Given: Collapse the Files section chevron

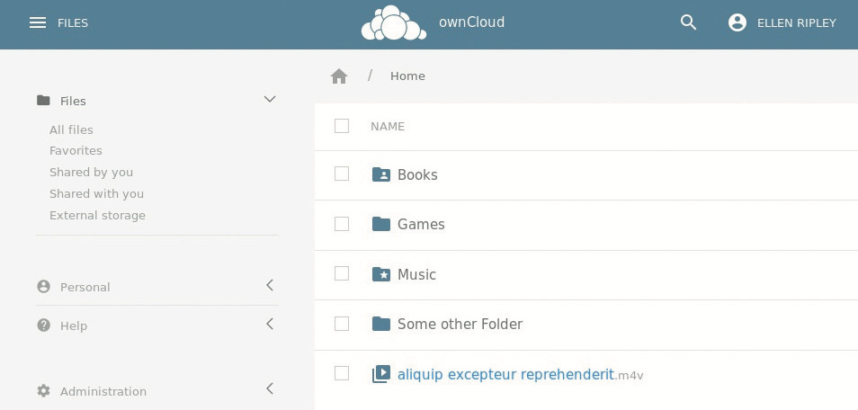Looking at the screenshot, I should click(269, 100).
